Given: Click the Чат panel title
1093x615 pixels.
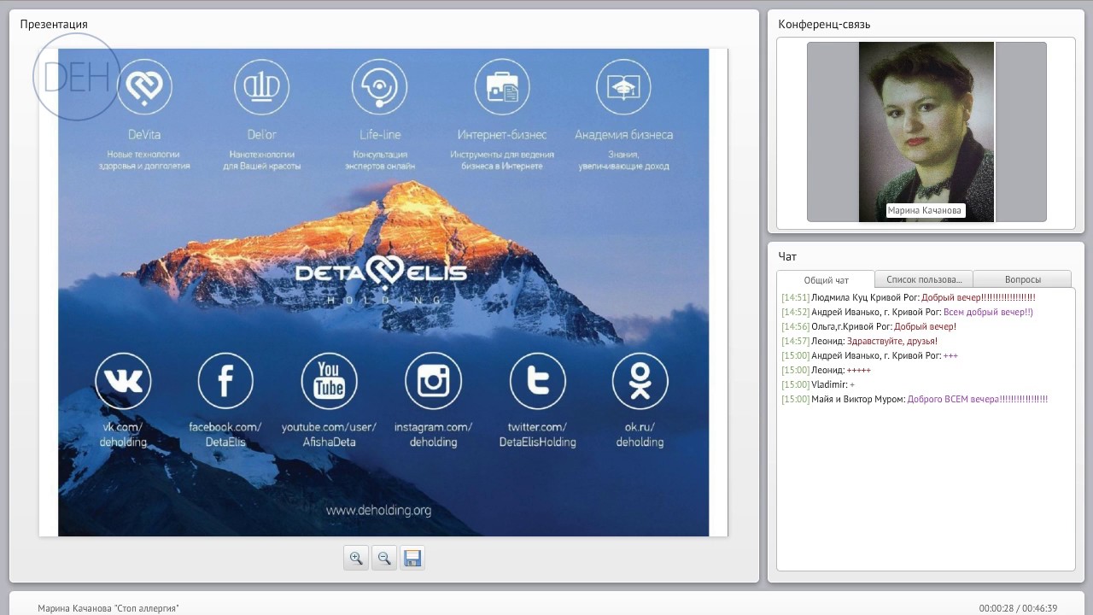Looking at the screenshot, I should tap(787, 256).
